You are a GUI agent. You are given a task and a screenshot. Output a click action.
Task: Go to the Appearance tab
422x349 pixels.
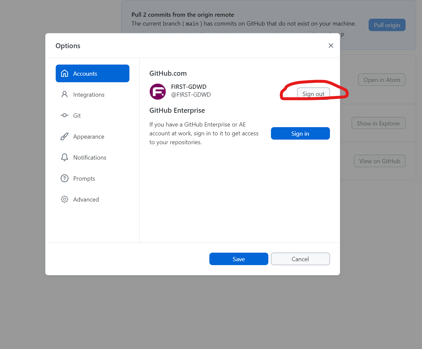click(x=92, y=136)
